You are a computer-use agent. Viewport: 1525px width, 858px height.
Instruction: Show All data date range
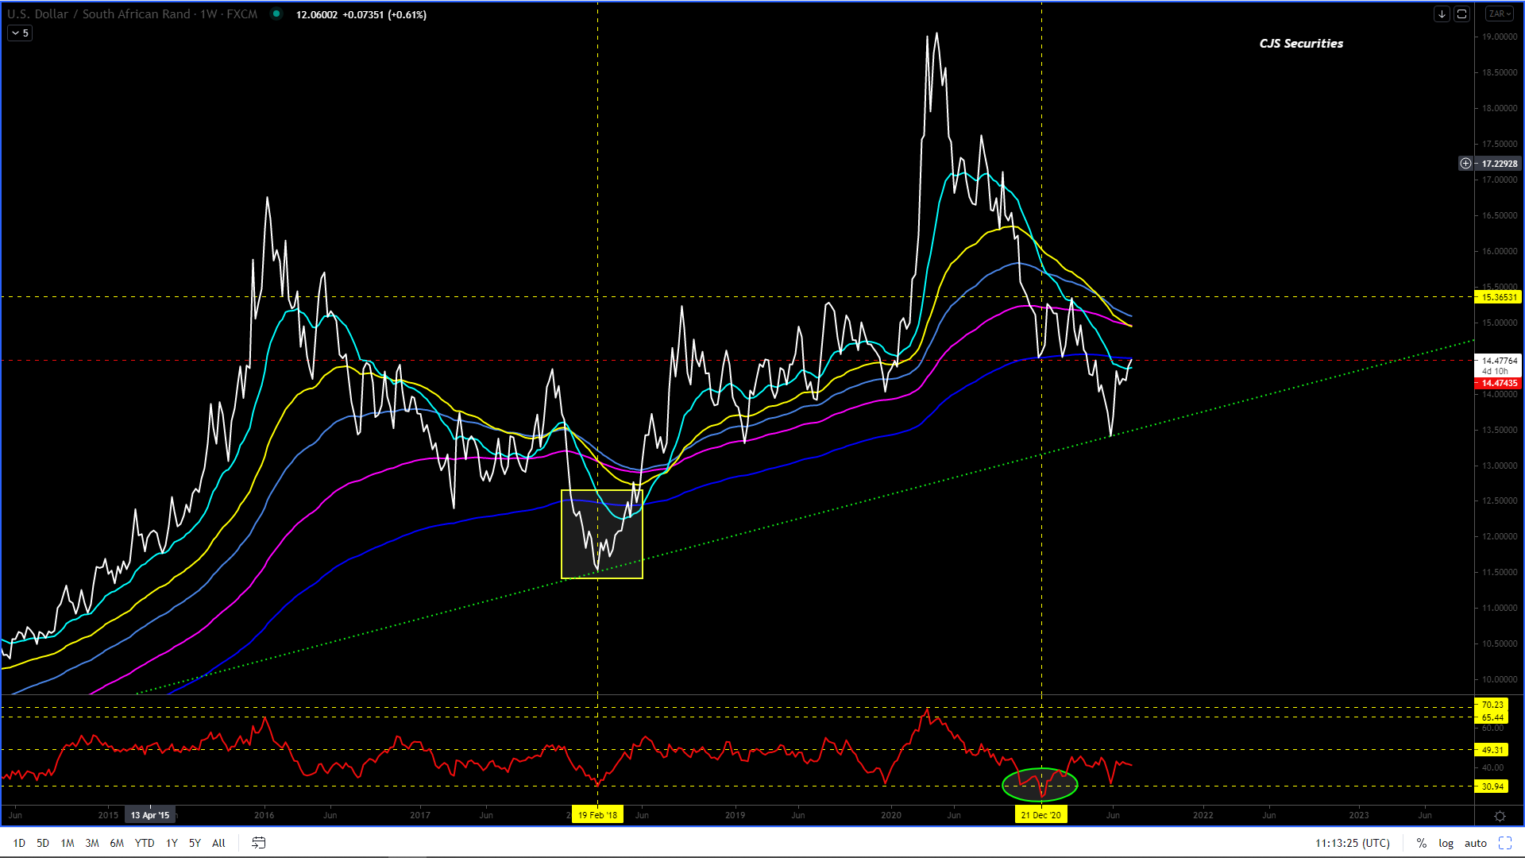point(218,843)
